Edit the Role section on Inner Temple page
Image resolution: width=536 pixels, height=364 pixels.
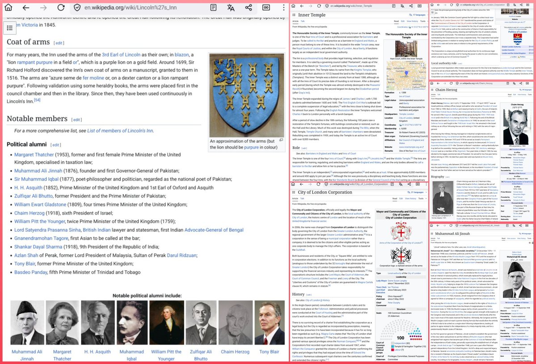click(x=304, y=148)
